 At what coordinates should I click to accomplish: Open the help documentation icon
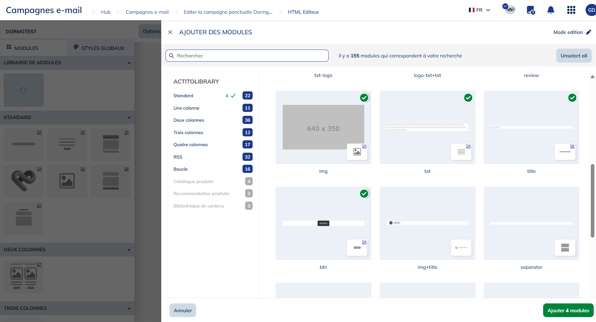pos(530,10)
